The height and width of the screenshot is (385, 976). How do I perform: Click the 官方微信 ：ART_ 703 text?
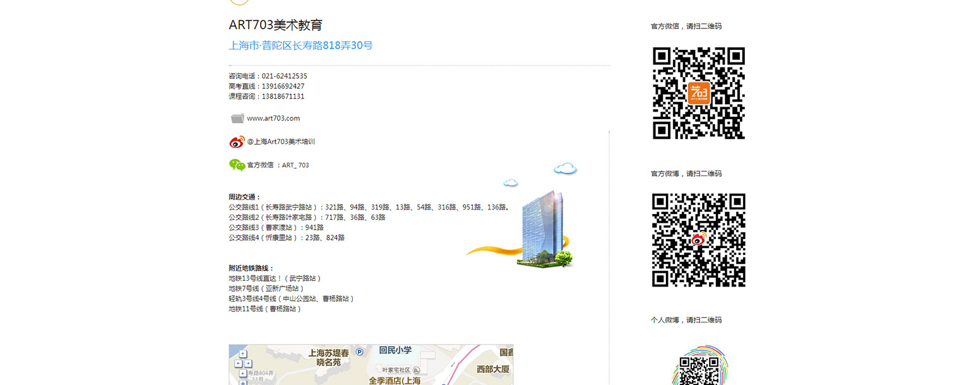[x=278, y=165]
